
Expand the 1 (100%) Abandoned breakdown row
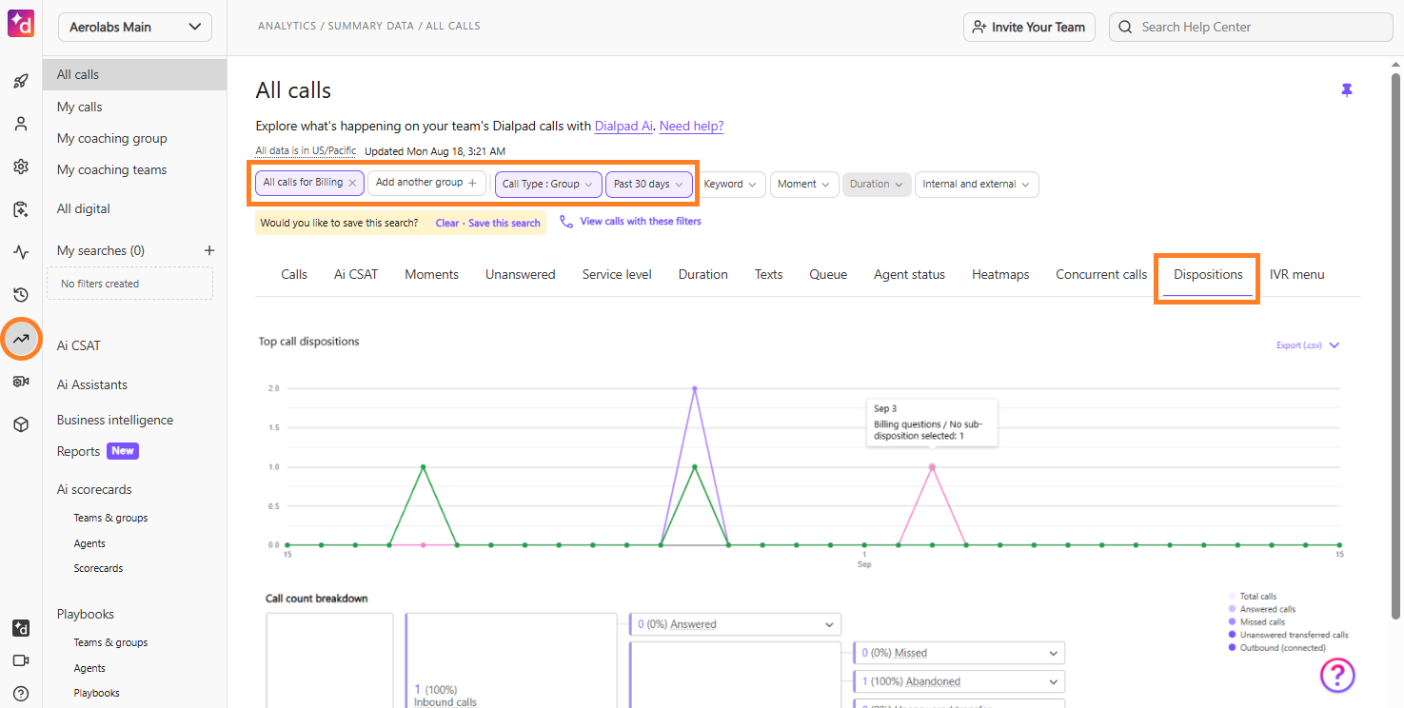tap(959, 681)
